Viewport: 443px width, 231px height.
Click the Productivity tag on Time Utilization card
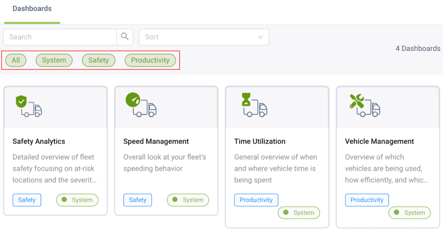256,200
